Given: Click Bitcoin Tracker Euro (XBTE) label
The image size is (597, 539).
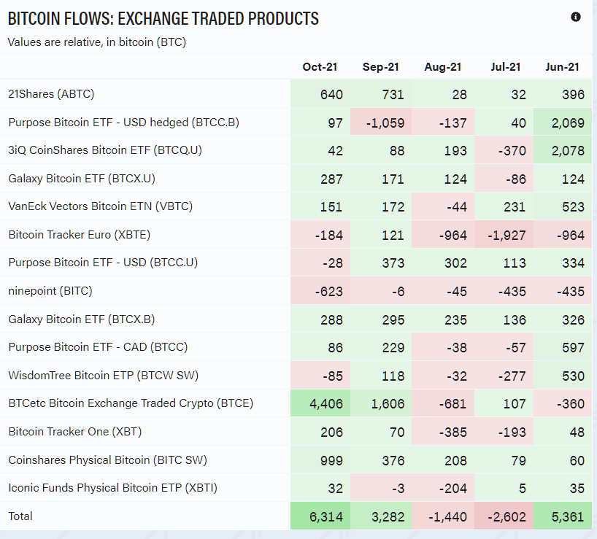Looking at the screenshot, I should [80, 235].
